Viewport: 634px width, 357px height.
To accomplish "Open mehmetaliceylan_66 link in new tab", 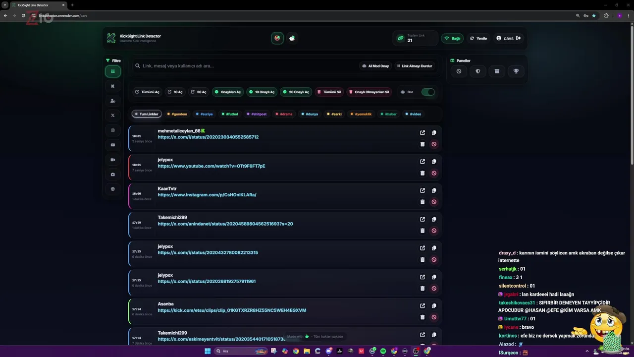I will (x=423, y=133).
